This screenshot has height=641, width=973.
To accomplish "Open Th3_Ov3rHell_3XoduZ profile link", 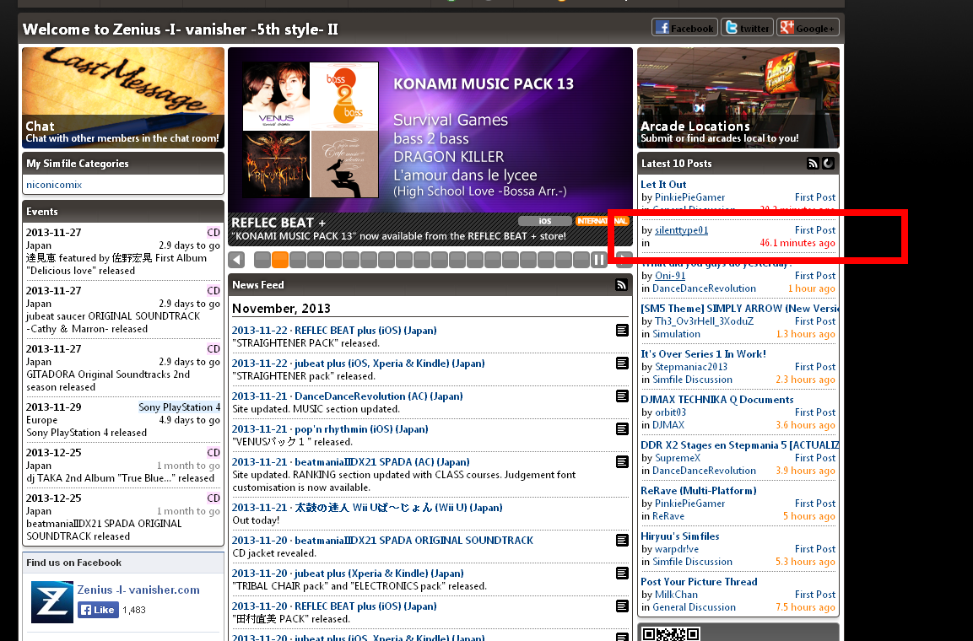I will pos(704,321).
